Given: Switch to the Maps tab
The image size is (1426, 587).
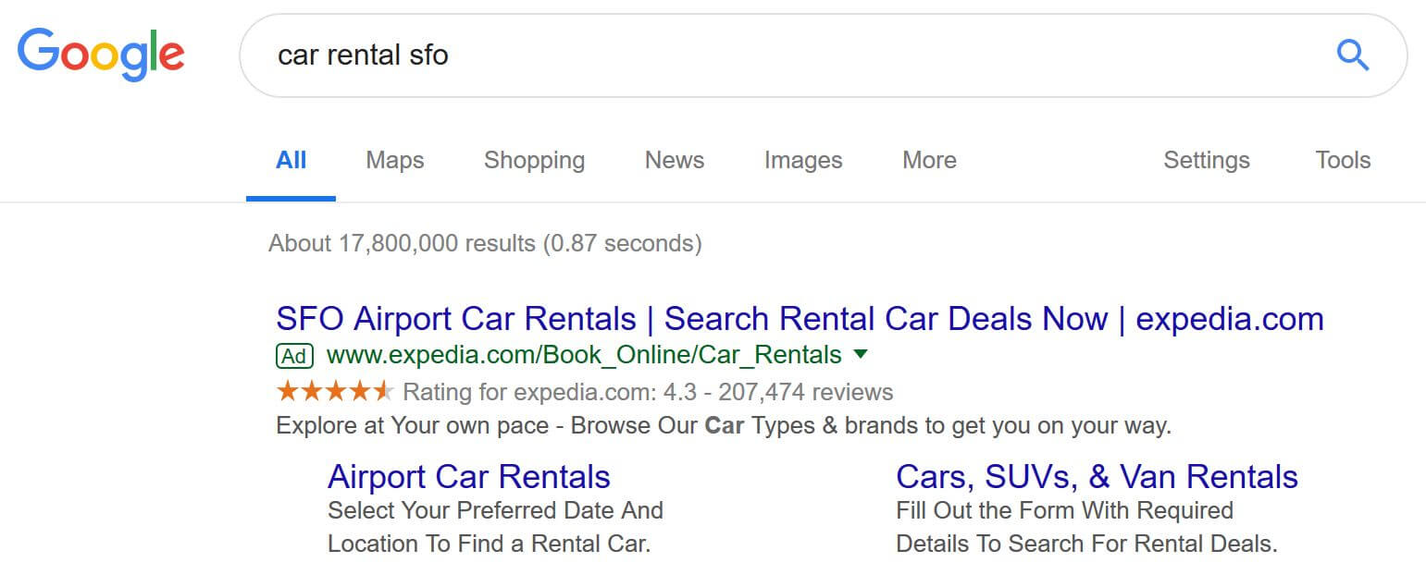Looking at the screenshot, I should click(394, 160).
